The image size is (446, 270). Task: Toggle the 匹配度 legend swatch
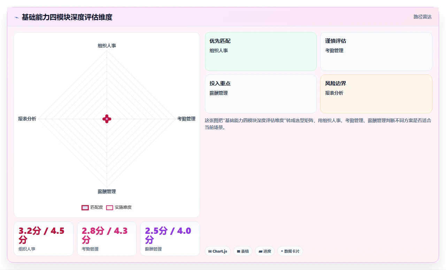[85, 207]
